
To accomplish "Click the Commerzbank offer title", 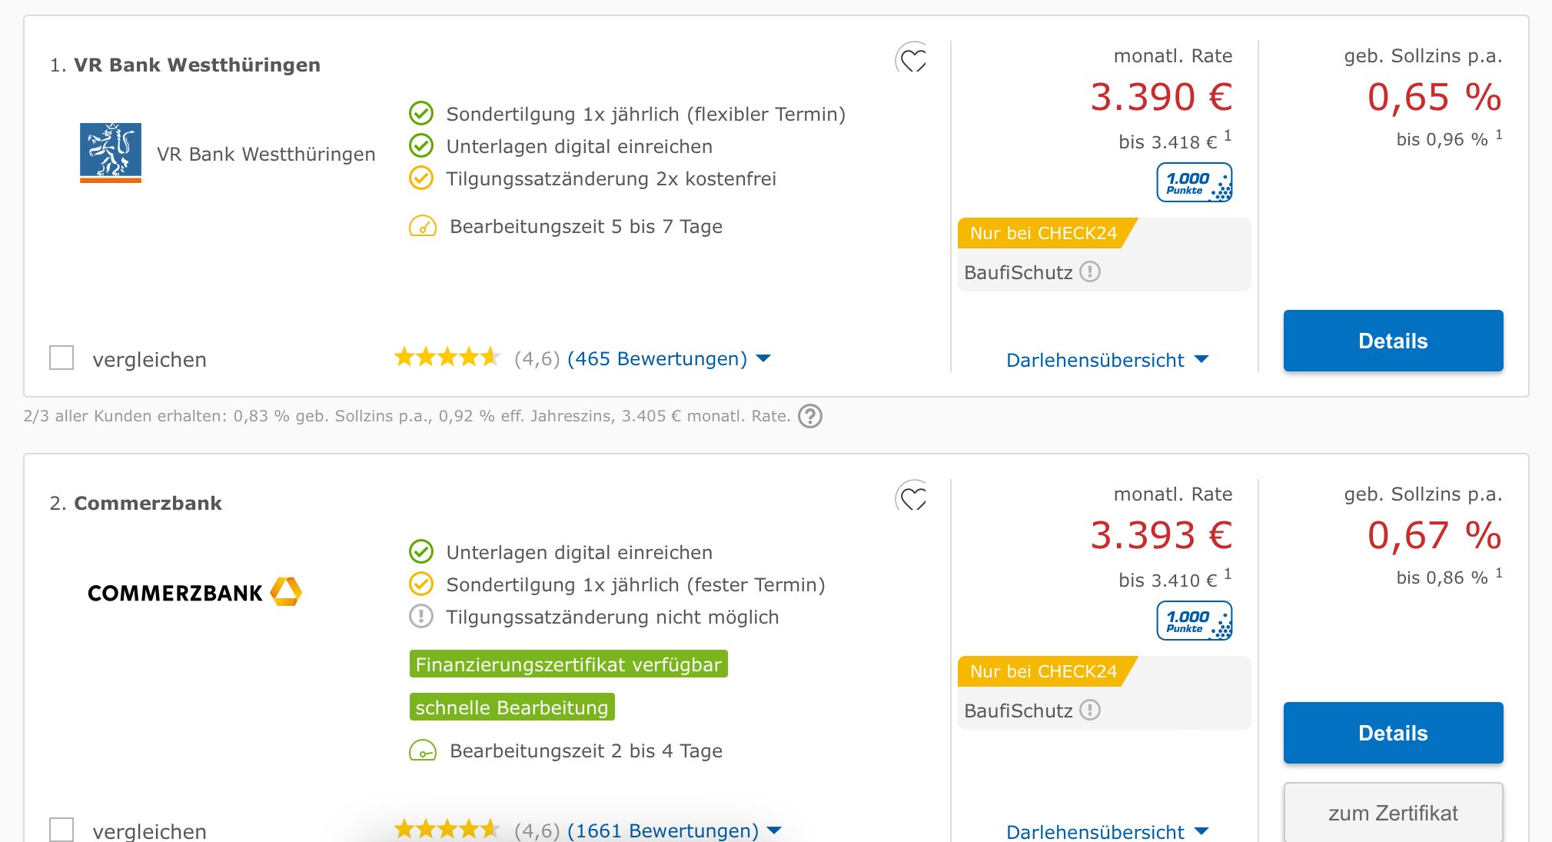I will click(x=148, y=503).
